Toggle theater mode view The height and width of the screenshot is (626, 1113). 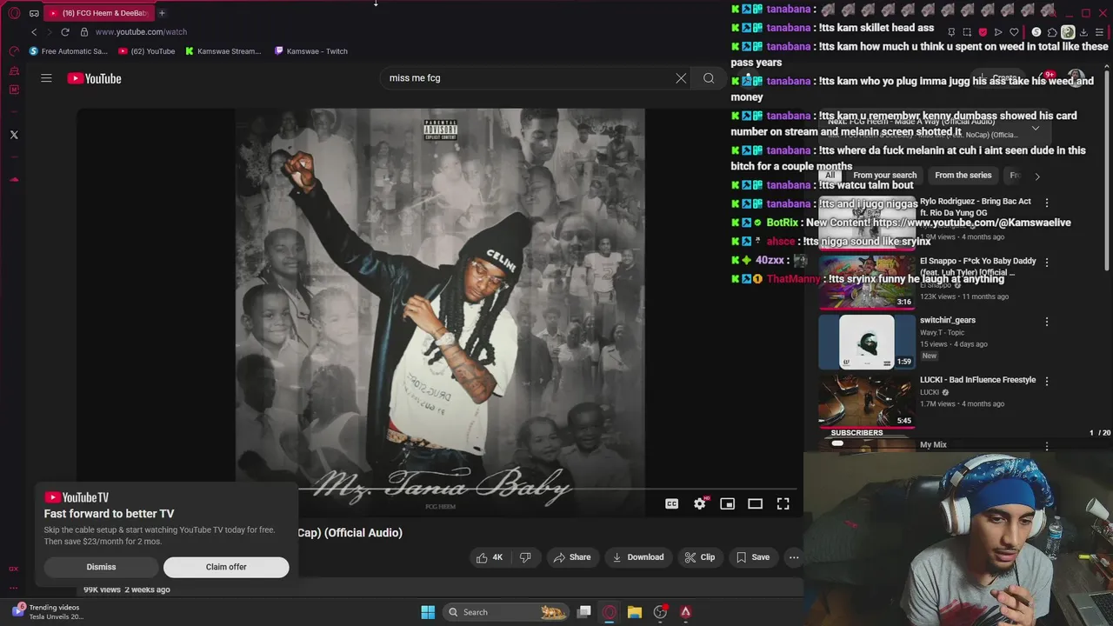(x=755, y=503)
